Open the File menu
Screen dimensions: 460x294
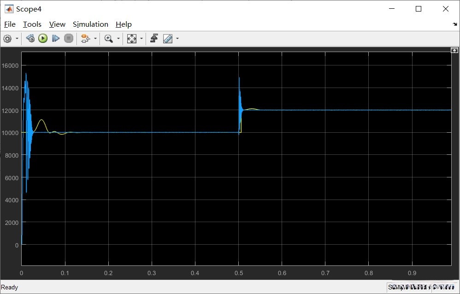(10, 24)
